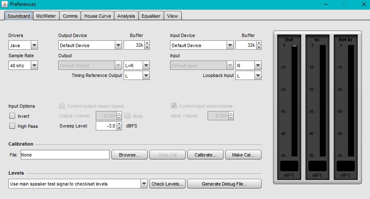Enable the Invert input option
Image resolution: width=370 pixels, height=199 pixels.
pyautogui.click(x=12, y=116)
